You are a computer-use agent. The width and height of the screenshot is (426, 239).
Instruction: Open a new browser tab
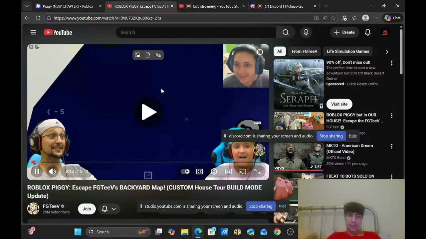[326, 6]
